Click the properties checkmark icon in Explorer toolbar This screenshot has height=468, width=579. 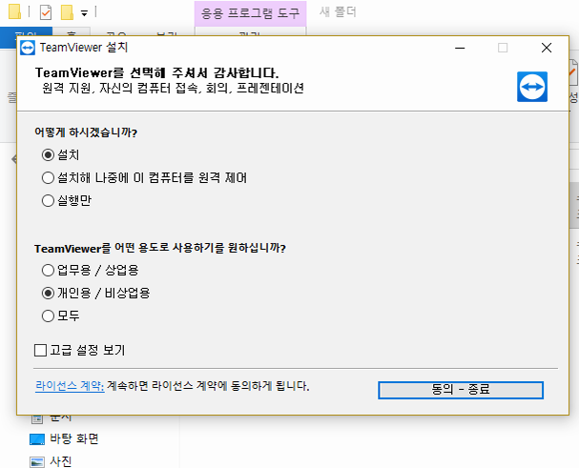pos(46,12)
